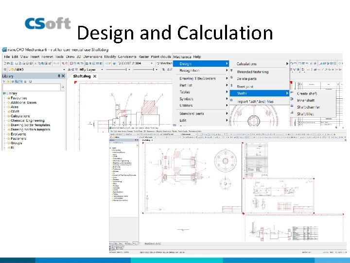Click the Copy icon in the standard toolbar
350x263 pixels.
pyautogui.click(x=39, y=63)
